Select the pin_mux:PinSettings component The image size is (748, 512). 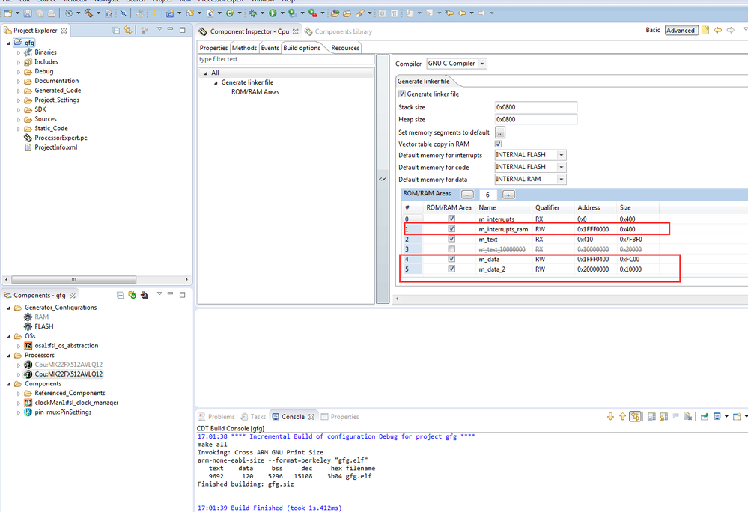(63, 412)
